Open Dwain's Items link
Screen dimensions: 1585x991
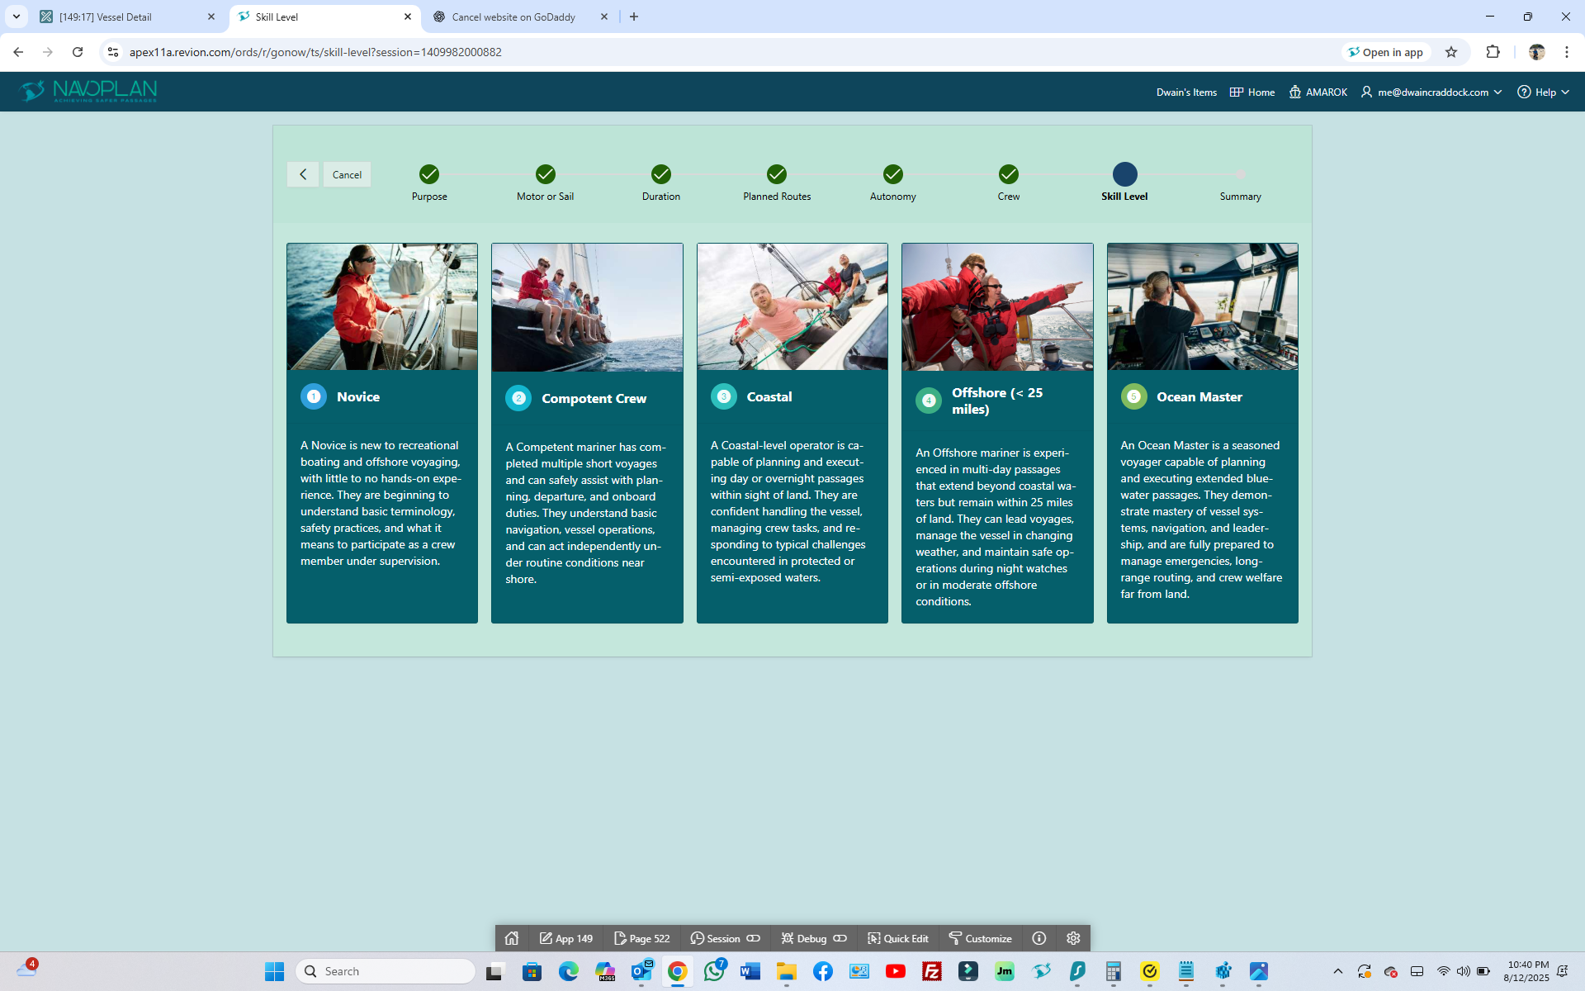click(x=1186, y=92)
